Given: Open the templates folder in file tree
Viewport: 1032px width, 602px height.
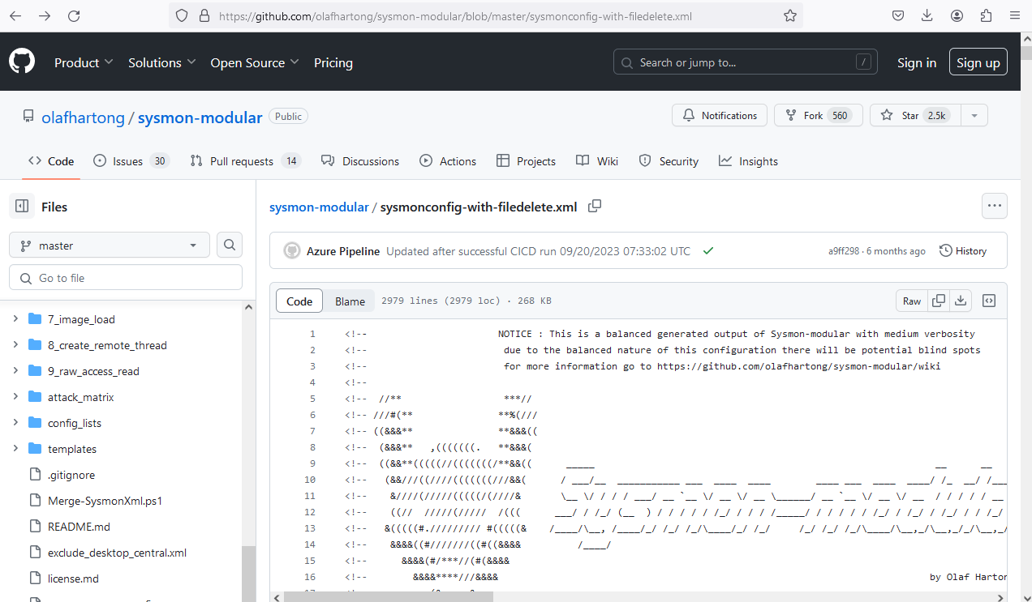Looking at the screenshot, I should point(72,449).
